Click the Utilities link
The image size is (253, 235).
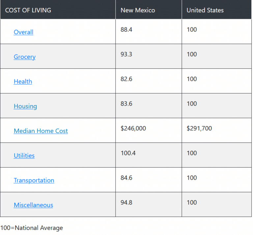(x=24, y=155)
